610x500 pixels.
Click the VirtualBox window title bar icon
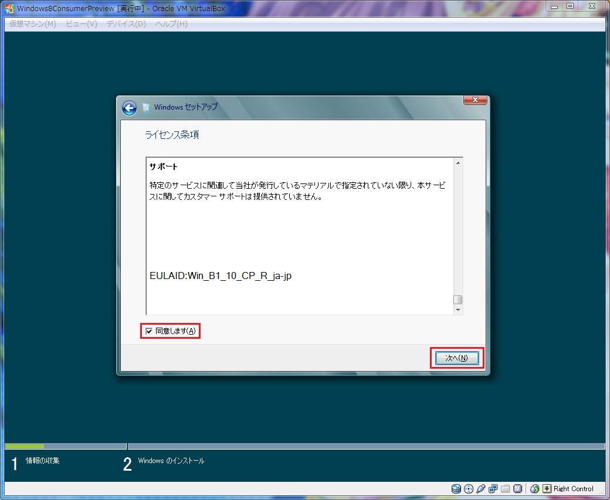(x=9, y=8)
